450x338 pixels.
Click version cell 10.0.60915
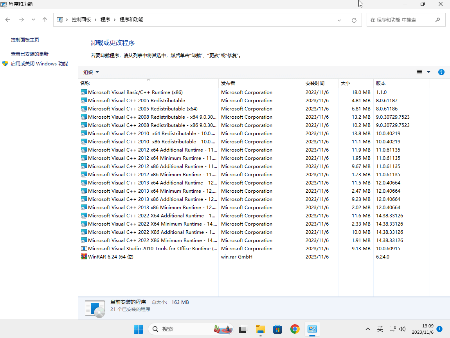click(388, 248)
